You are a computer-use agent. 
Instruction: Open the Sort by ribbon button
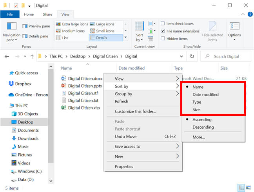(140, 32)
